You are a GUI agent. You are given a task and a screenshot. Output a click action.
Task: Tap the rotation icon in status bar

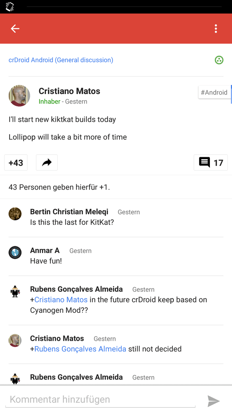[x=10, y=7]
